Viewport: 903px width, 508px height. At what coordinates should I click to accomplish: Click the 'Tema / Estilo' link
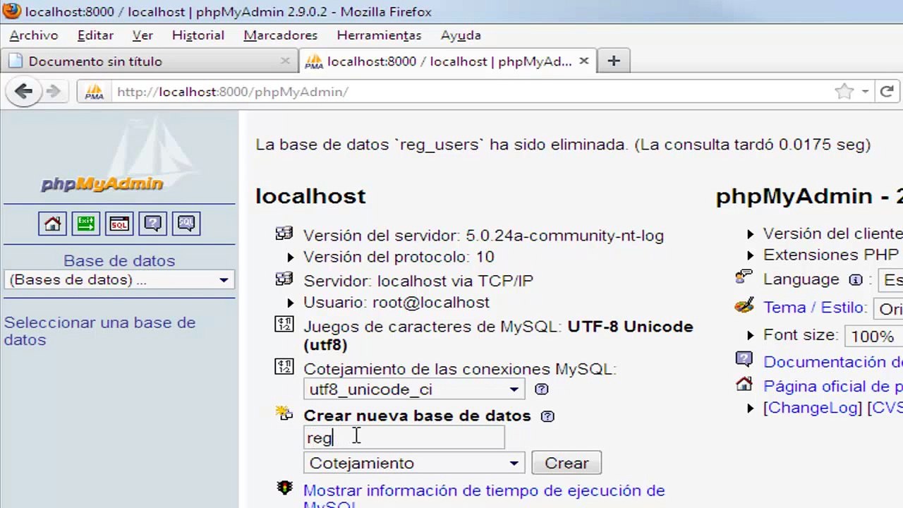click(814, 308)
